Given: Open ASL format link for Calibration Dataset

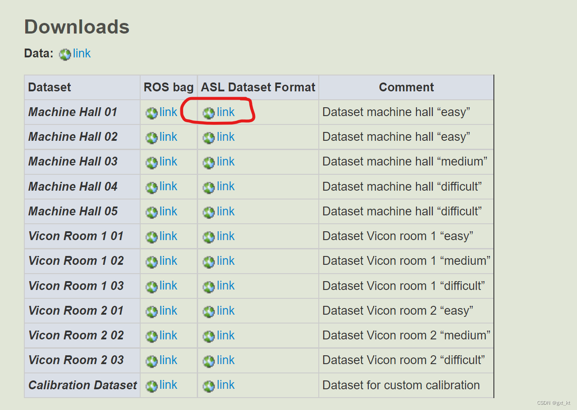Looking at the screenshot, I should coord(225,385).
